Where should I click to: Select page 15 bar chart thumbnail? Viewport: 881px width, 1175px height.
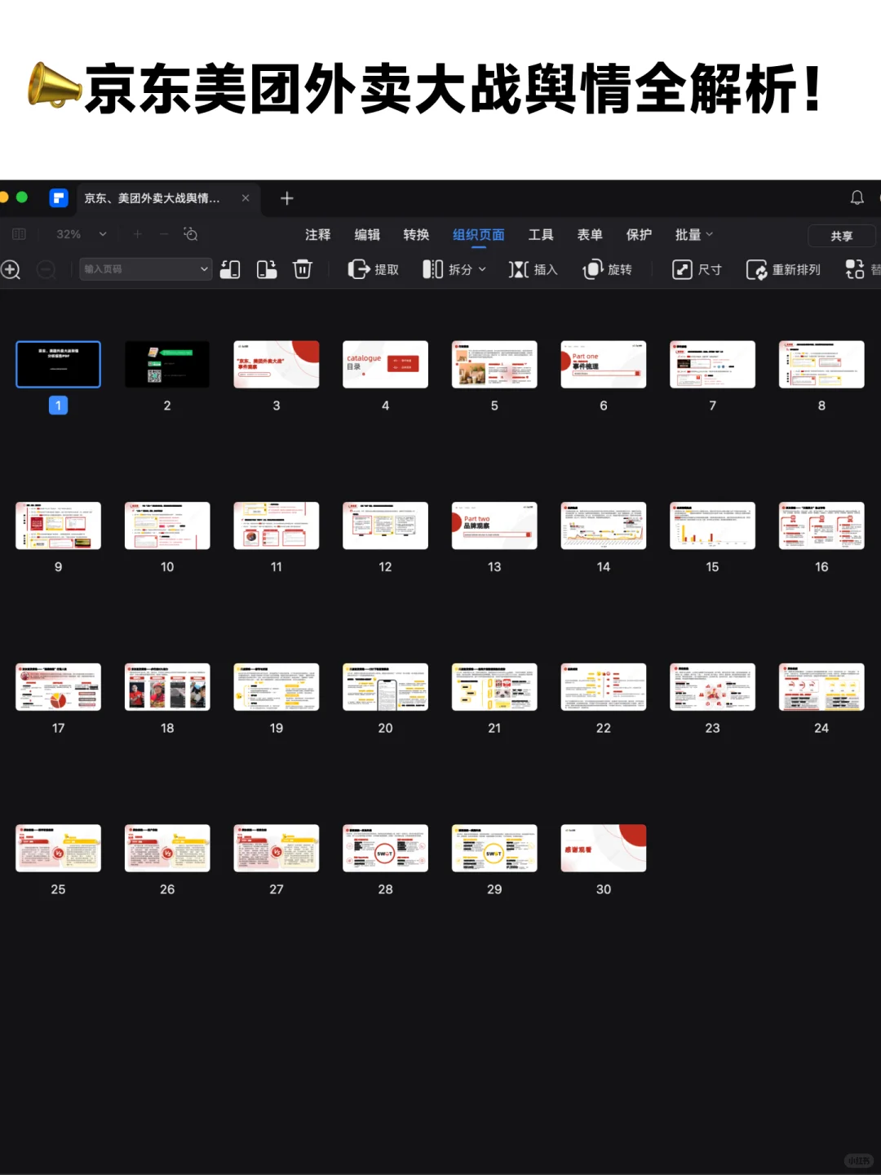[713, 525]
